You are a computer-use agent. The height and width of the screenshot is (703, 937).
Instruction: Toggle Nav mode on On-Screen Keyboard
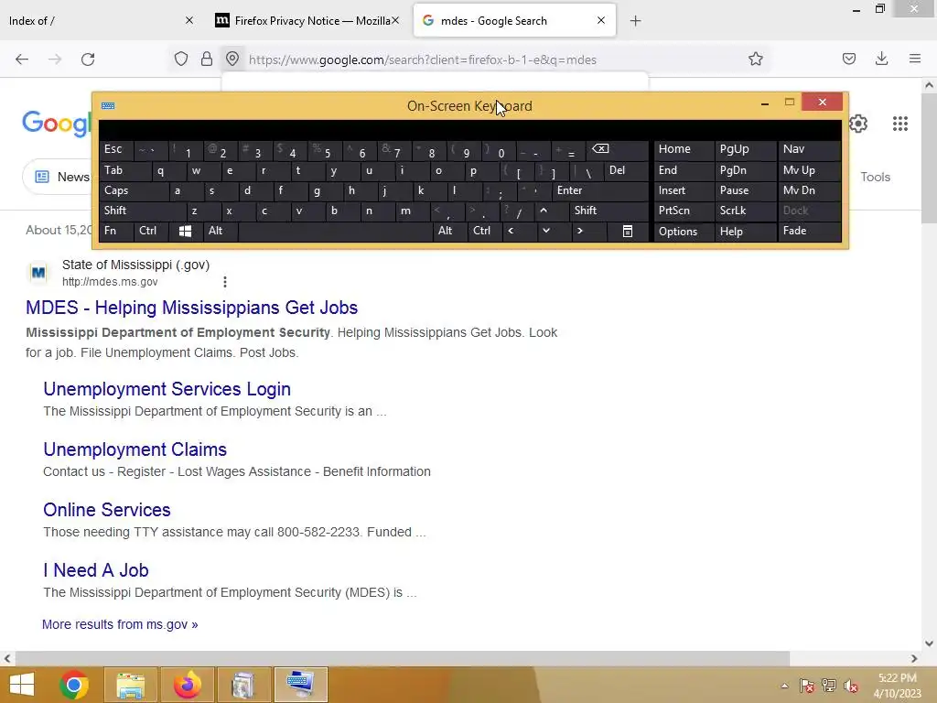pos(809,150)
